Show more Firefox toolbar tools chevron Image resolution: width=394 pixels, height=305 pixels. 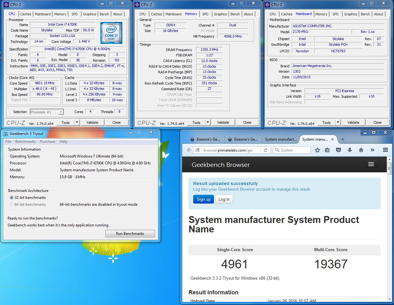372,150
